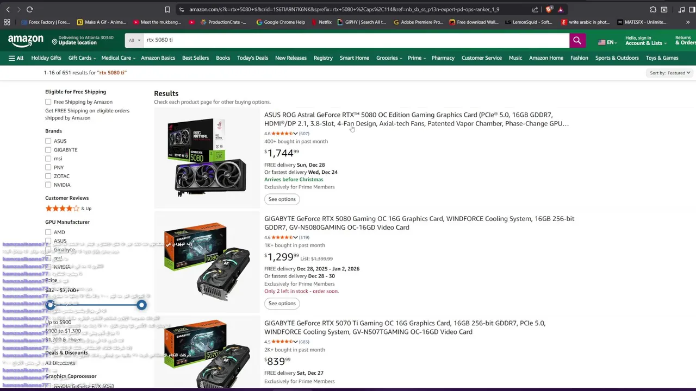
Task: Open the EN language selector
Action: click(x=606, y=42)
